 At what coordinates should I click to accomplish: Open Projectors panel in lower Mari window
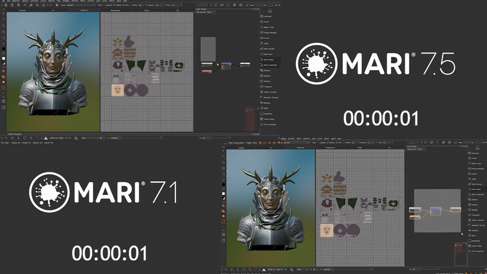click(x=475, y=214)
